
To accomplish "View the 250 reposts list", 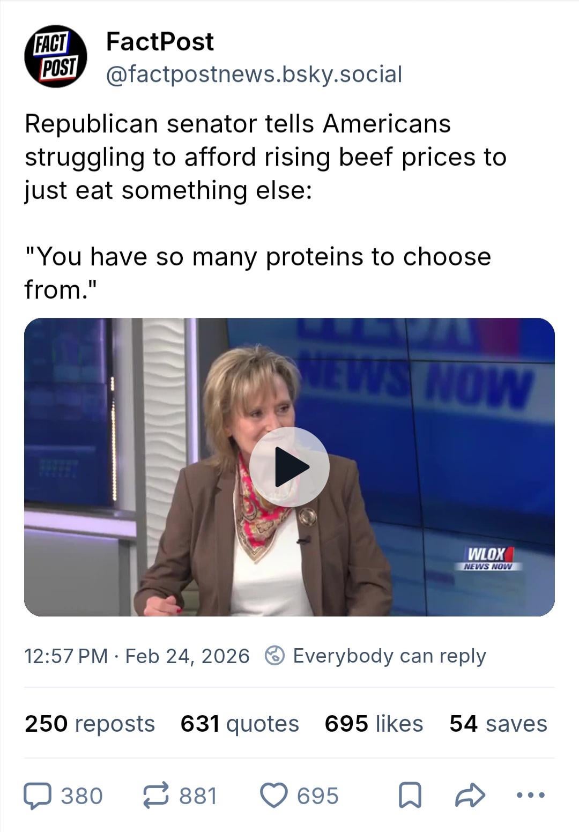I will [90, 724].
